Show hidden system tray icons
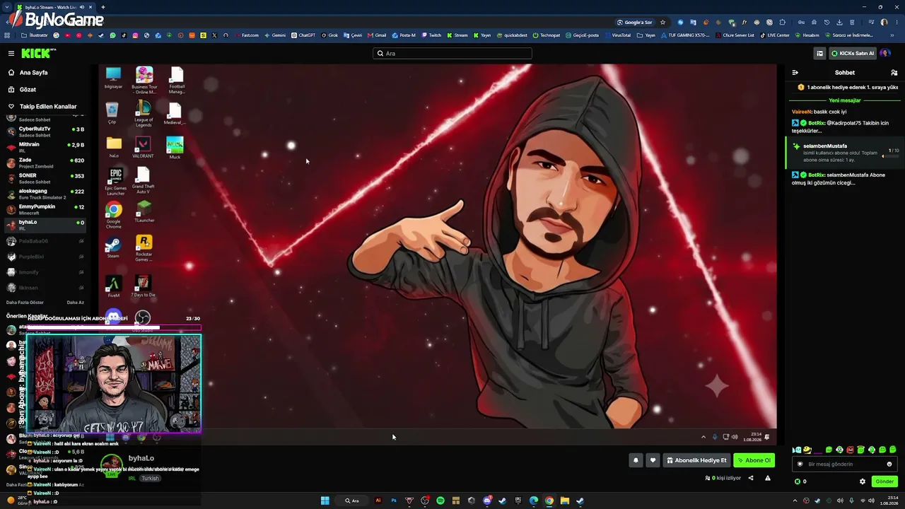905x509 pixels. point(795,501)
